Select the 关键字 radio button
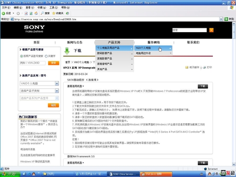This screenshot has height=177, width=236. [46, 56]
